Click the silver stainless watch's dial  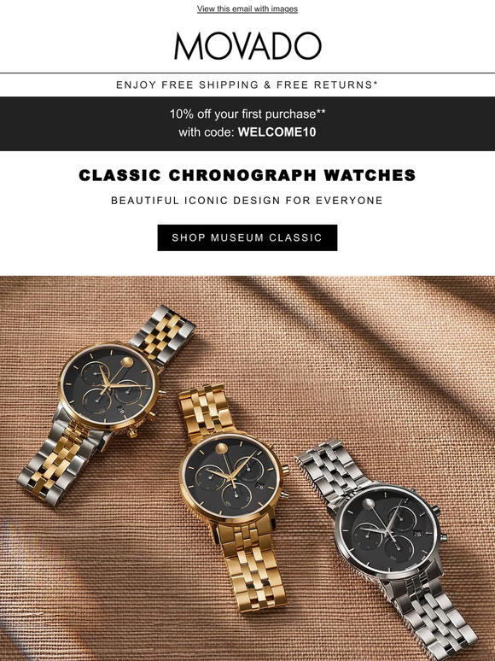(387, 529)
